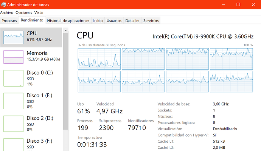
Task: Switch to Historial de aplicaciones tab
Action: pyautogui.click(x=68, y=21)
